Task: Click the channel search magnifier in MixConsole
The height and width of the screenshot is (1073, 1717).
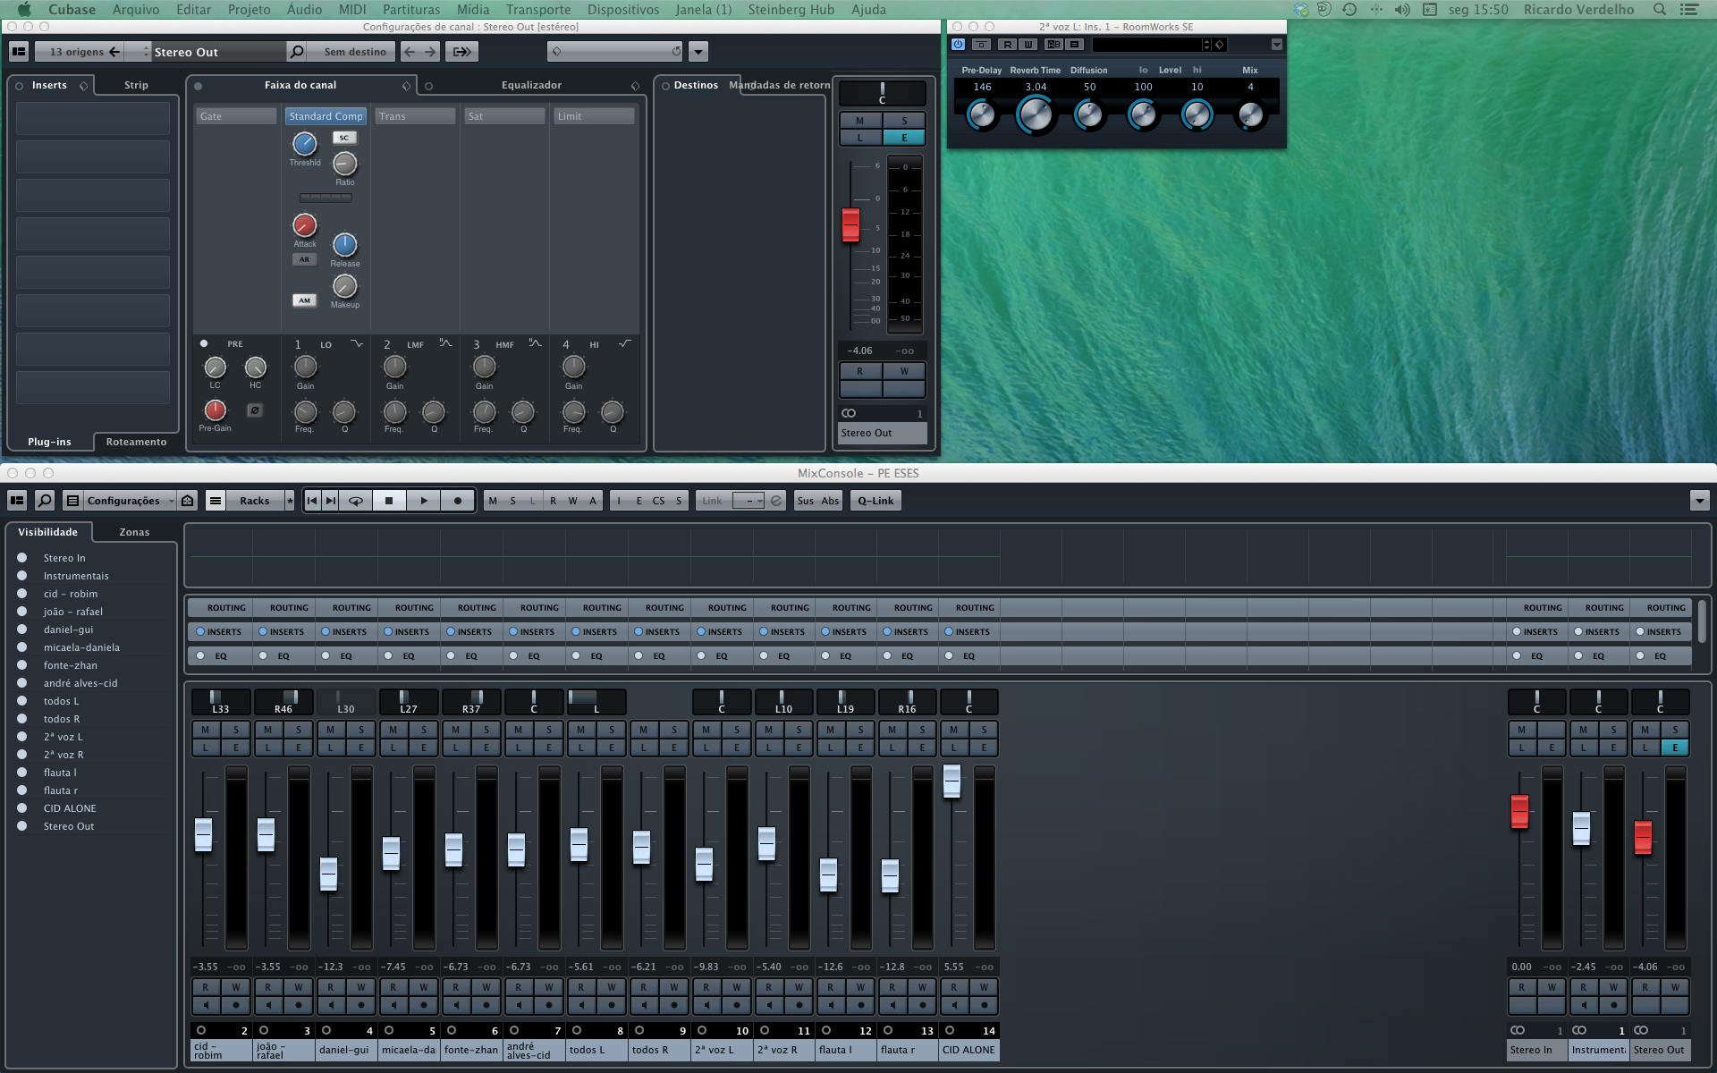Action: [45, 501]
